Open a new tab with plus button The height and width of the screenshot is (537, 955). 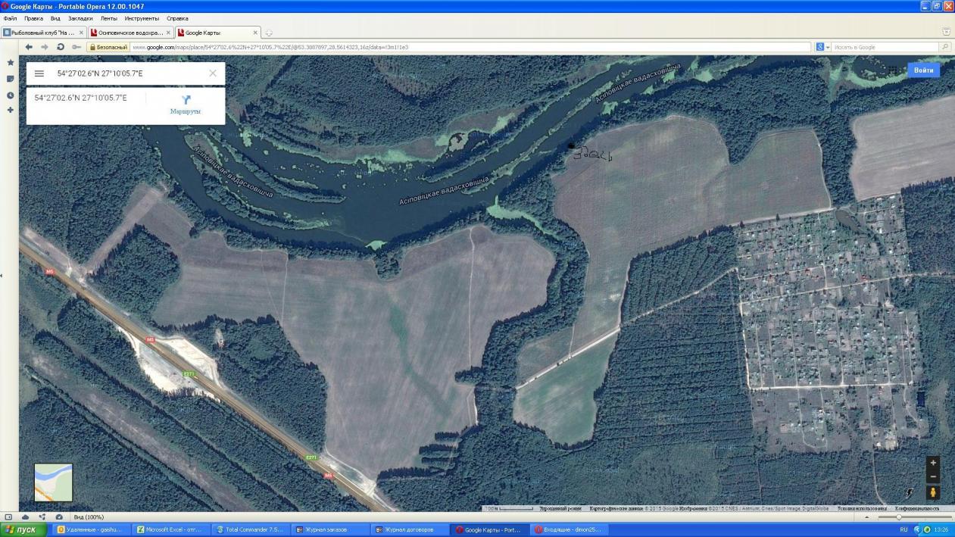[x=269, y=33]
